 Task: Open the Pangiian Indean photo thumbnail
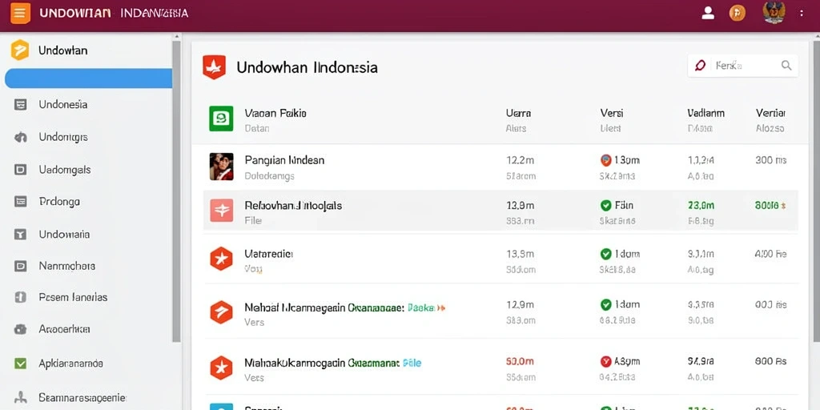tap(221, 167)
